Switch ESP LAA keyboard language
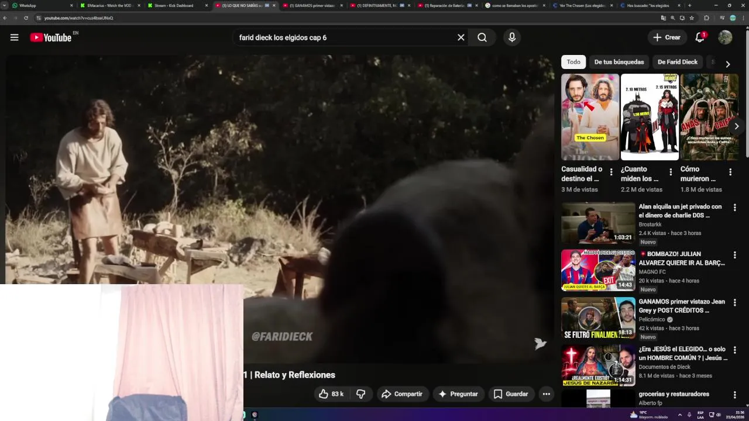The image size is (749, 421). point(700,415)
